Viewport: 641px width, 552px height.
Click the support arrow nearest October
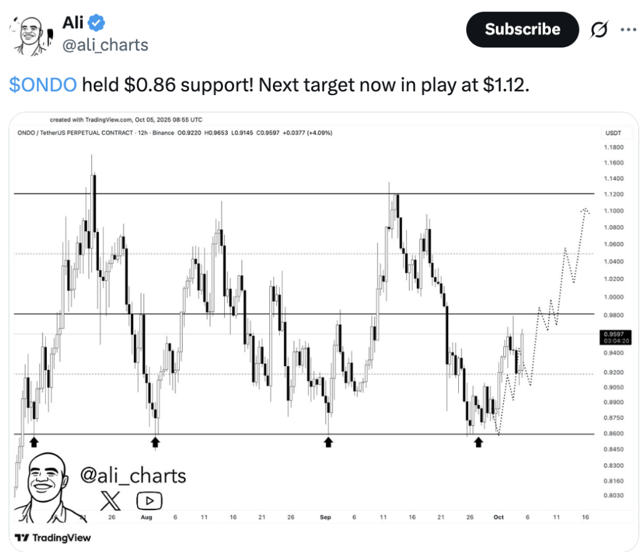479,442
